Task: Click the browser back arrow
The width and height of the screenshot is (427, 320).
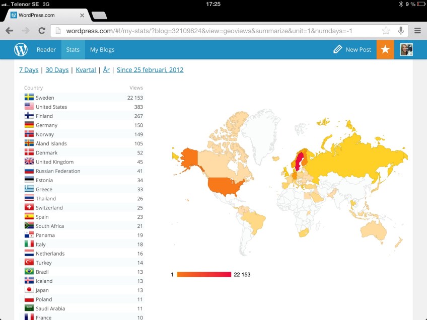Action: tap(9, 31)
